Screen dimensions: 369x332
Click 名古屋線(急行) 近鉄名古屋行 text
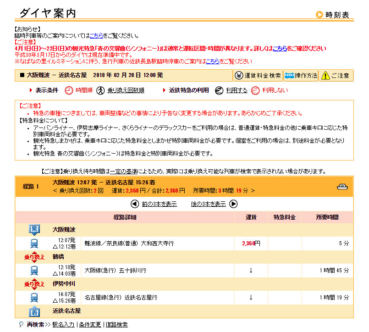pos(121,298)
